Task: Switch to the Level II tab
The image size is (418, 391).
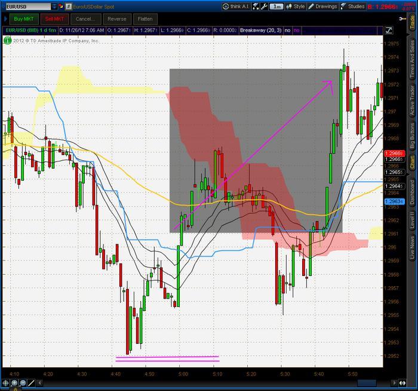Action: point(413,220)
